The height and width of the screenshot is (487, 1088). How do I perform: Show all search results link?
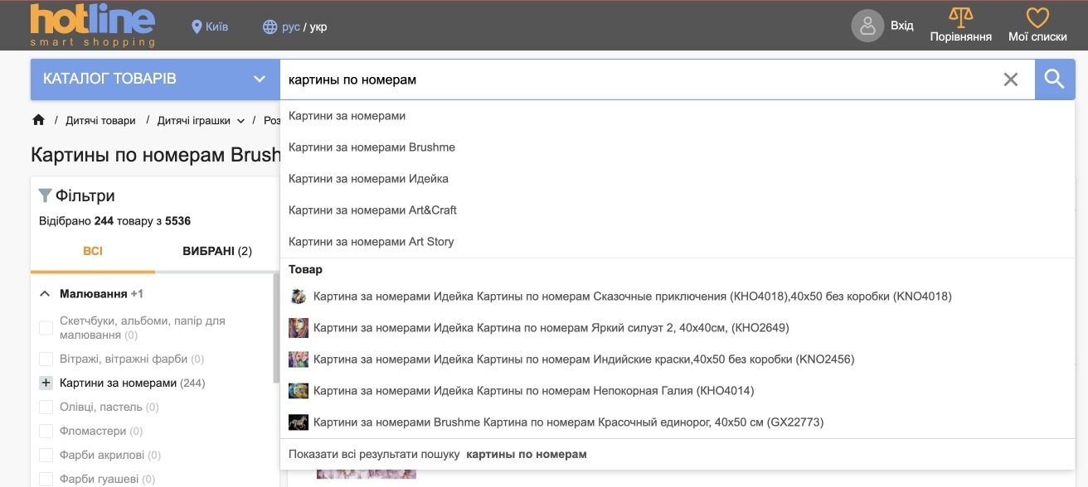(x=678, y=455)
